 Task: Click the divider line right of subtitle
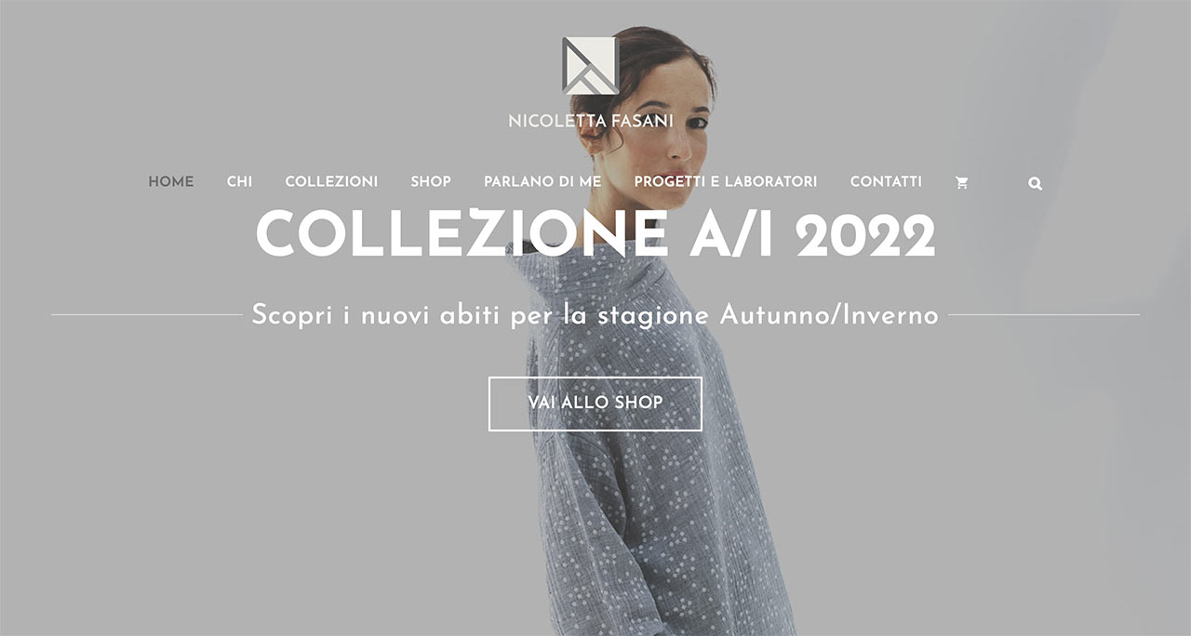tap(1044, 315)
